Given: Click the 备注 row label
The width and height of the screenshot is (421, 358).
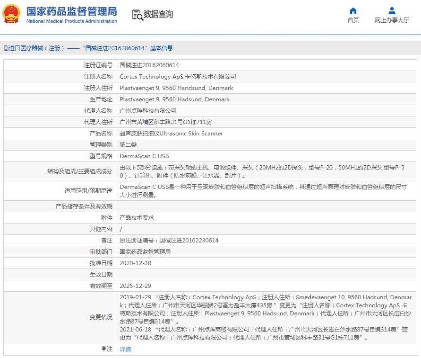Looking at the screenshot, I should (107, 241).
